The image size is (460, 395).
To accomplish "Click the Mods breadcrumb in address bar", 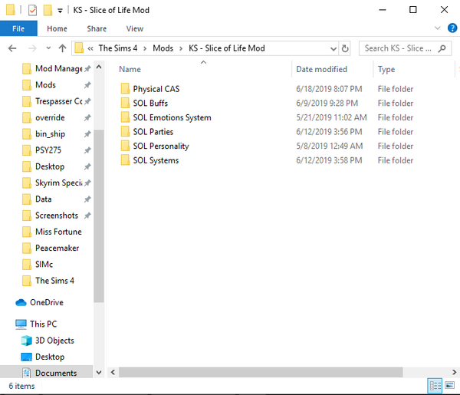I will tap(163, 48).
